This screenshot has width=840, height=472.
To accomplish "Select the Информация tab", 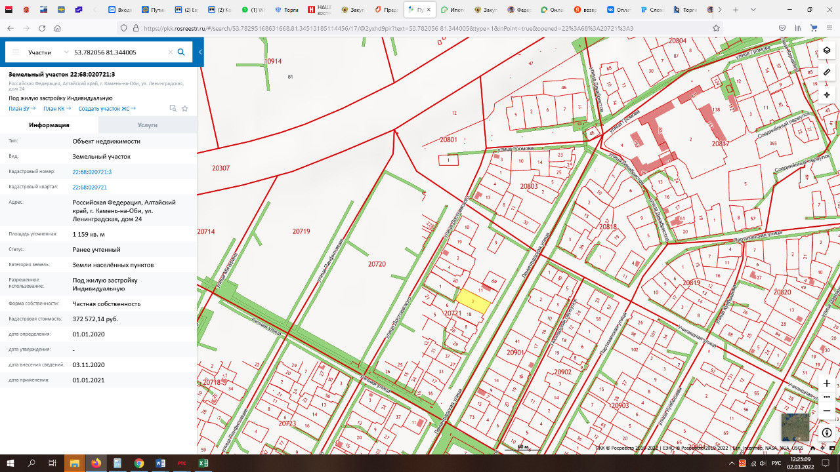I will pyautogui.click(x=49, y=125).
